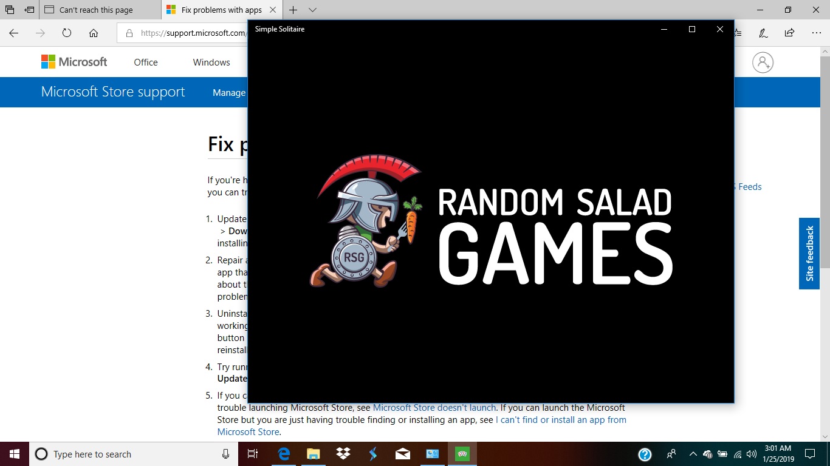The height and width of the screenshot is (466, 830).
Task: Open Task View from taskbar
Action: [x=253, y=454]
